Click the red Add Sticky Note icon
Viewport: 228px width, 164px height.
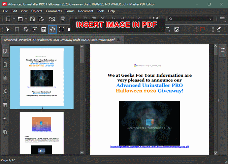202,29
